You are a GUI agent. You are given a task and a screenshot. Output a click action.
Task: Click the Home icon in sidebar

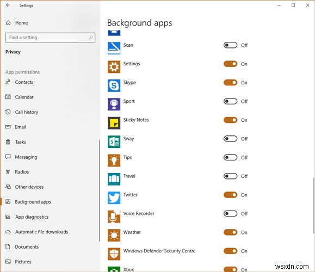coord(8,23)
